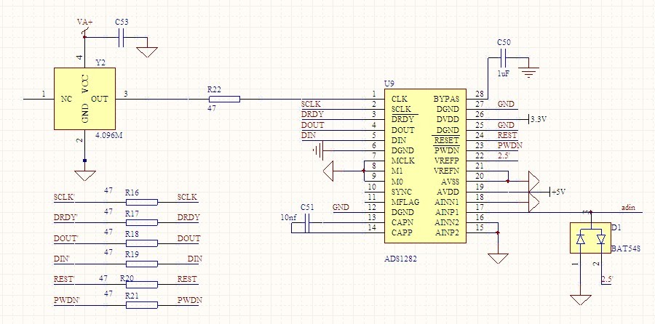Click the 47 value under R22
This screenshot has height=324, width=655.
click(x=212, y=108)
